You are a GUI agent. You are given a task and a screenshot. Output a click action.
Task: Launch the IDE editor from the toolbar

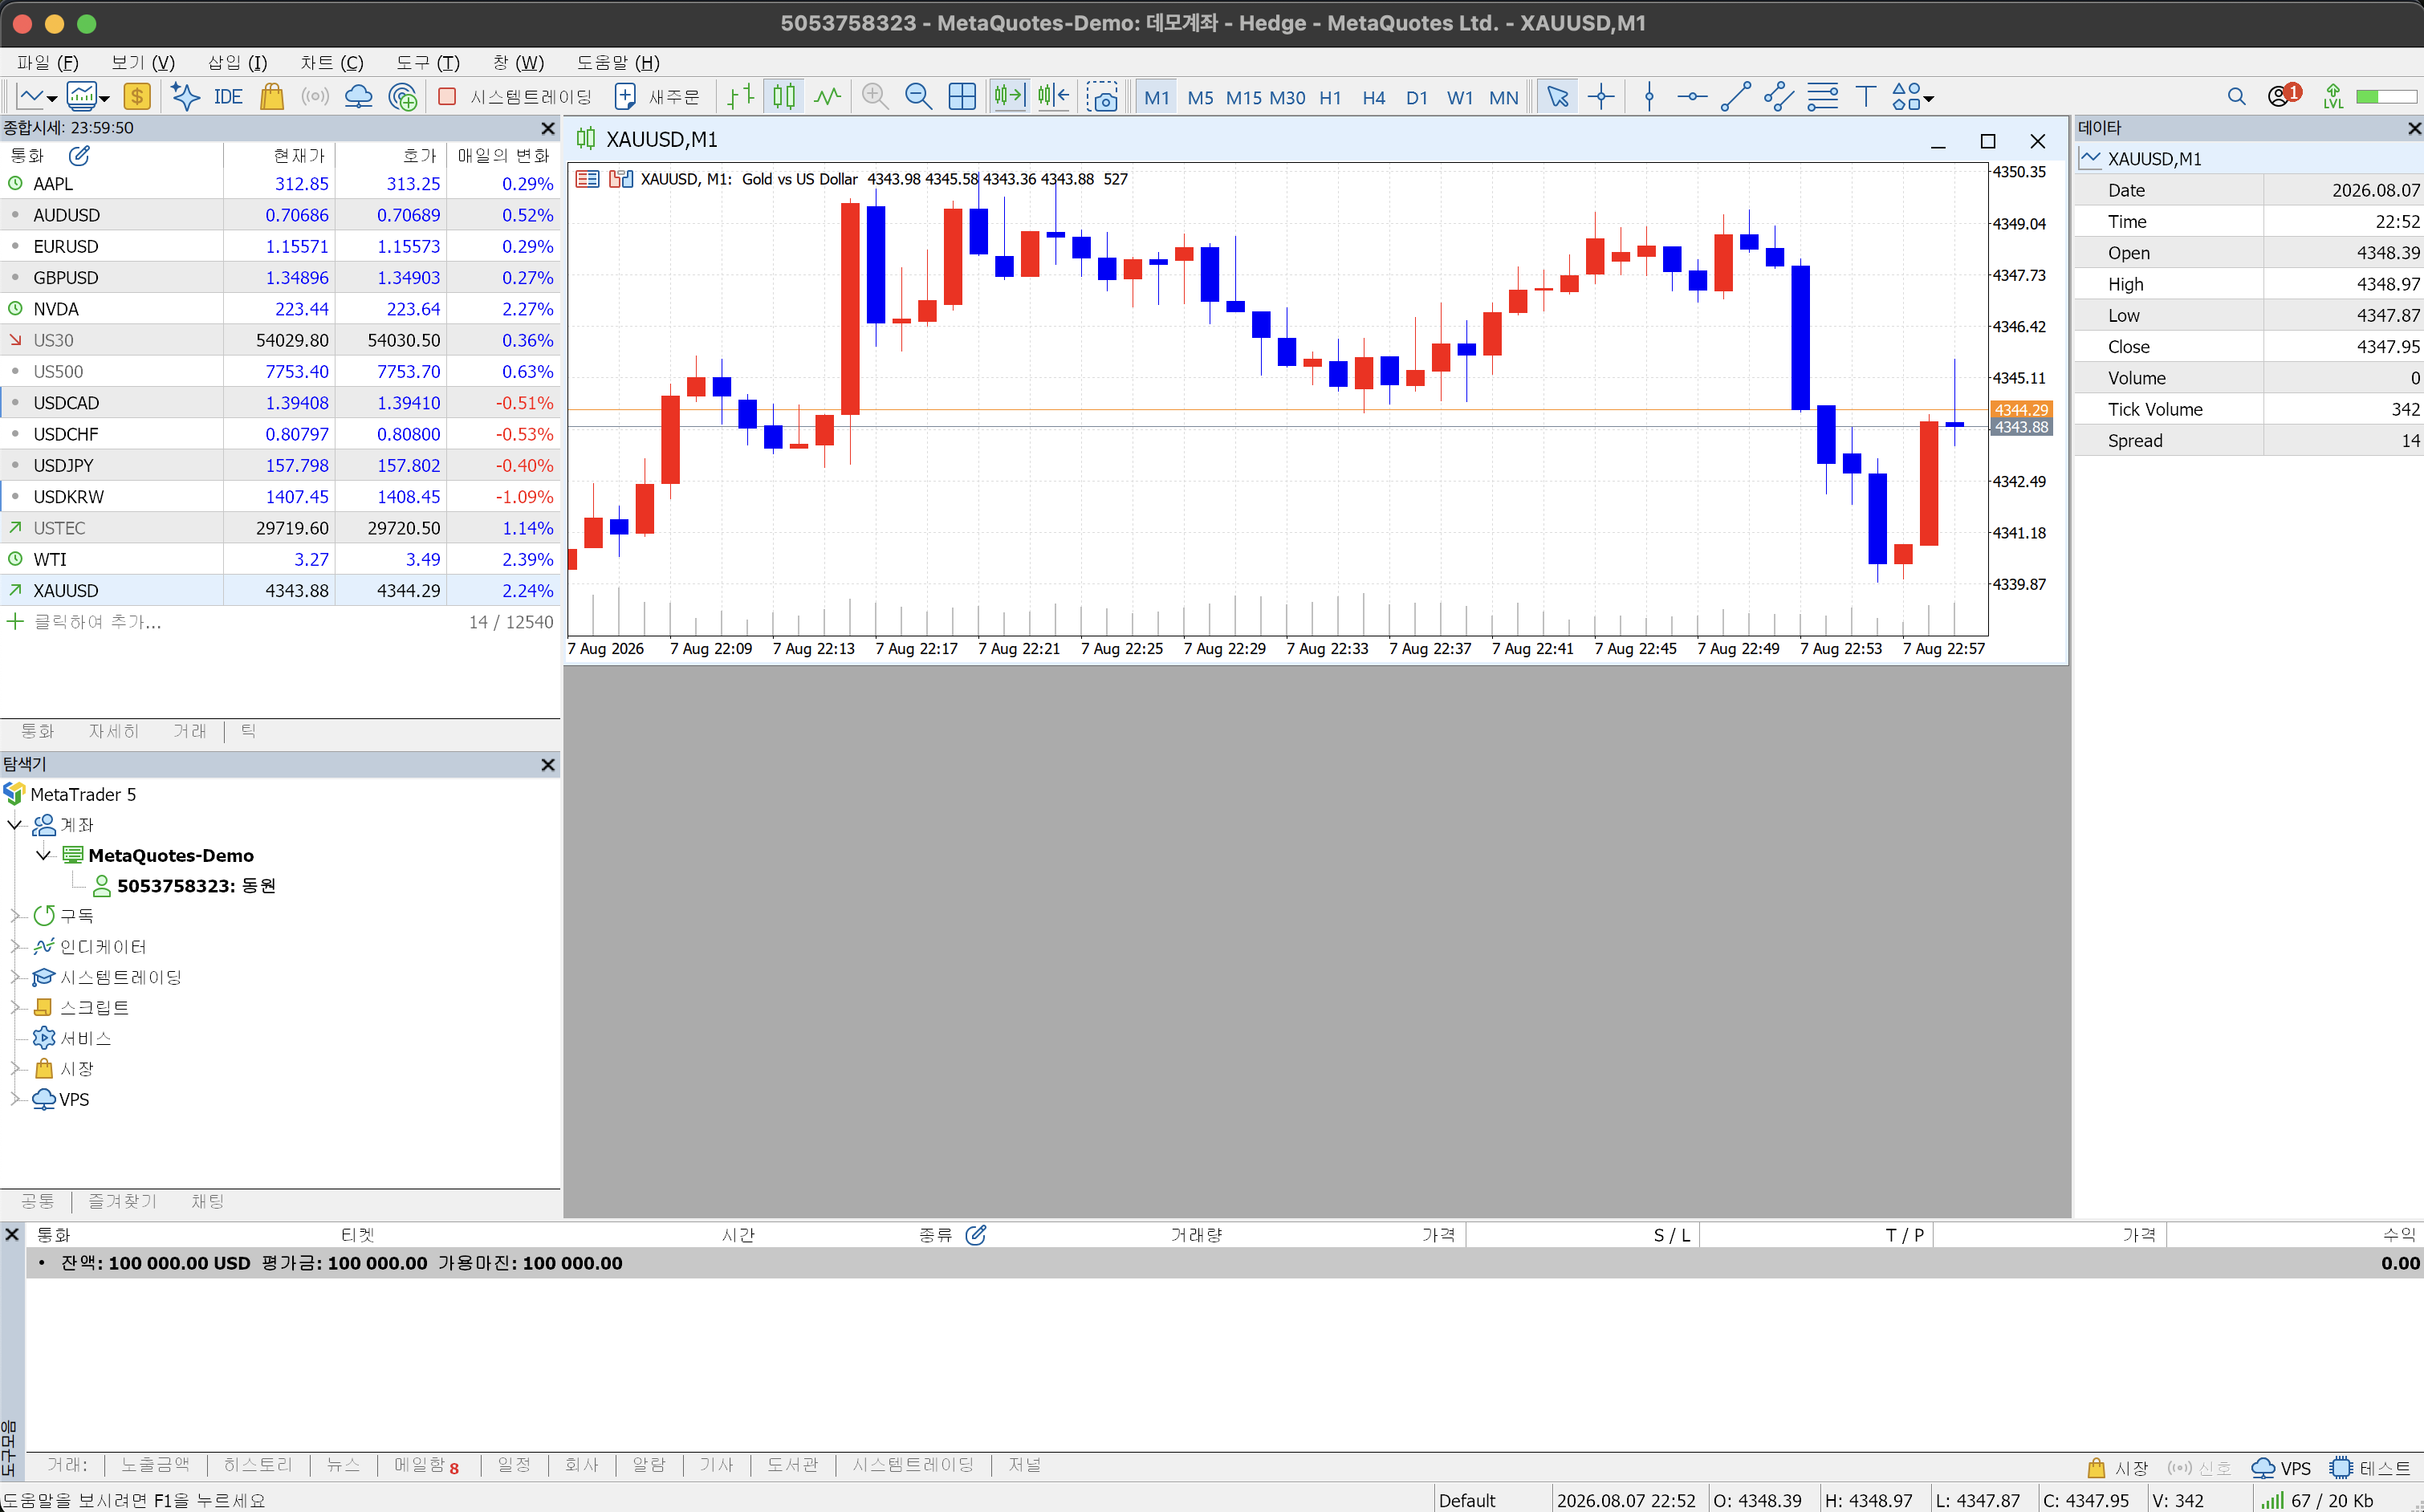pos(228,97)
